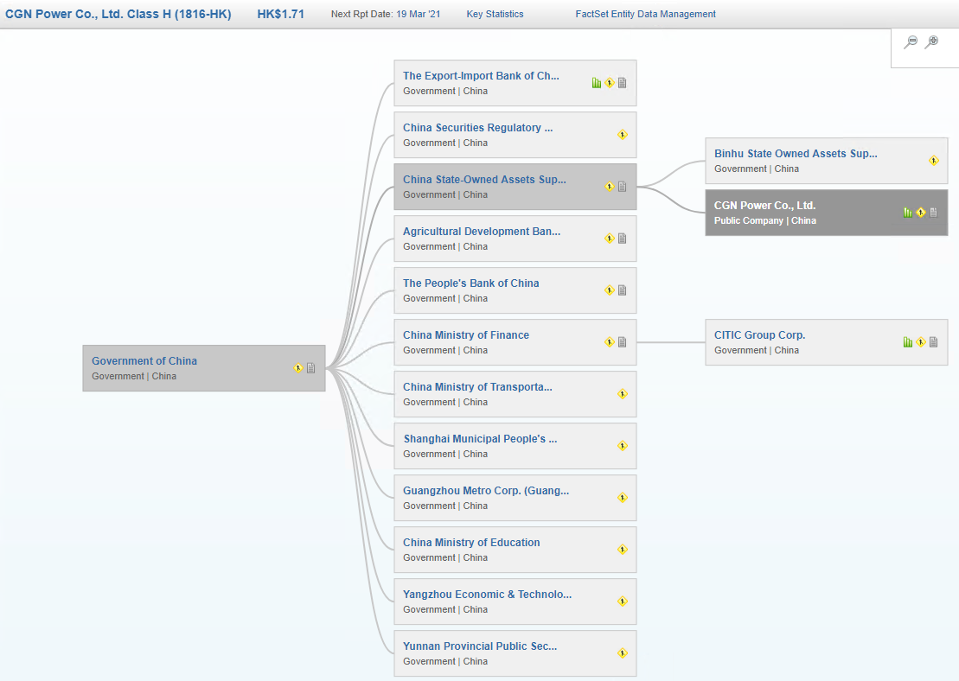Open Agricultural Development Ban... entity link

pyautogui.click(x=482, y=232)
